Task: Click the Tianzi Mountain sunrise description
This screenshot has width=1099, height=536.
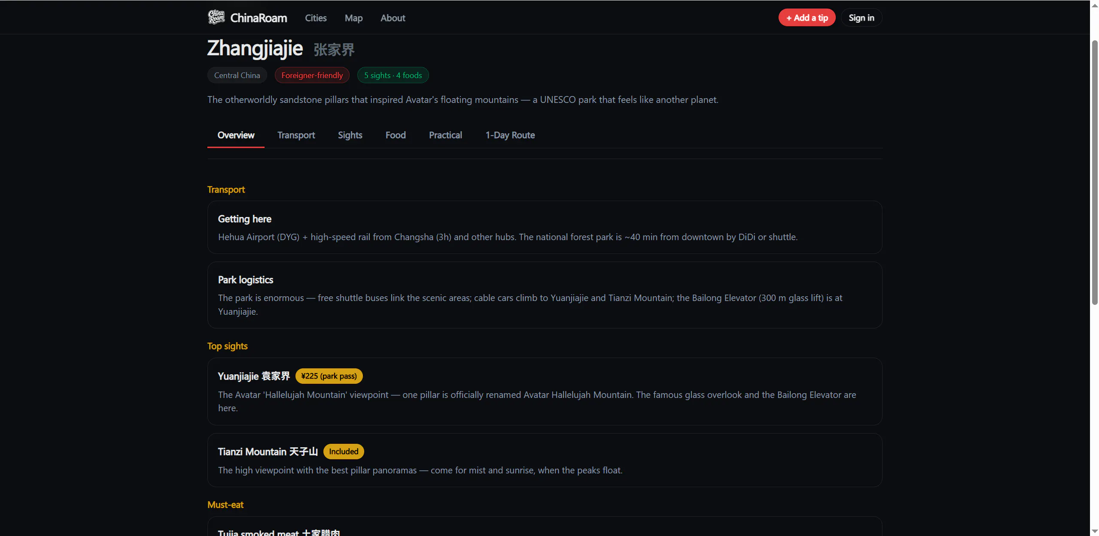Action: click(x=420, y=470)
